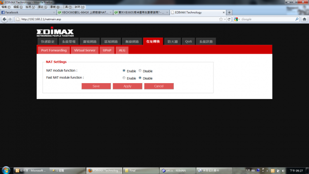Open the 區域網路 main tab

click(x=111, y=42)
